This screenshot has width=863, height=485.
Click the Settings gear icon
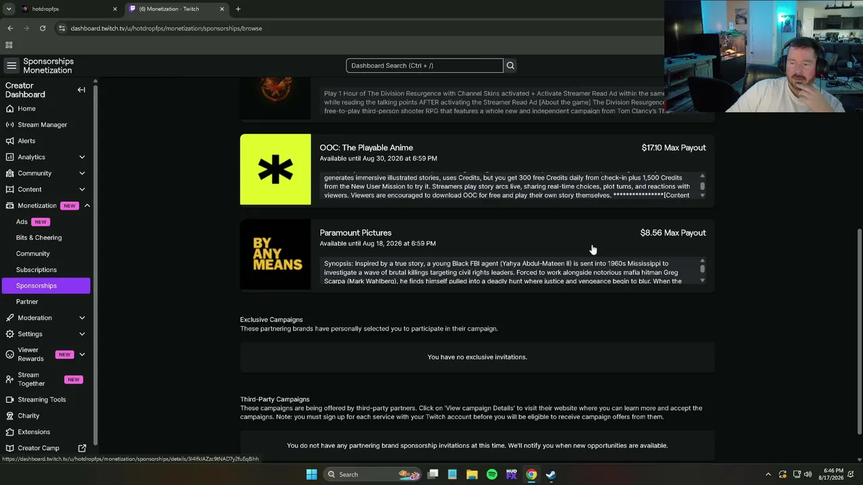tap(9, 334)
